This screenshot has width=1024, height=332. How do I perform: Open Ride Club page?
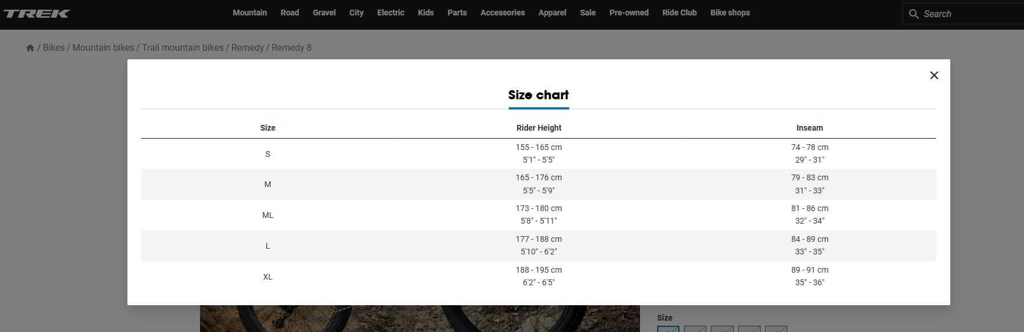679,13
